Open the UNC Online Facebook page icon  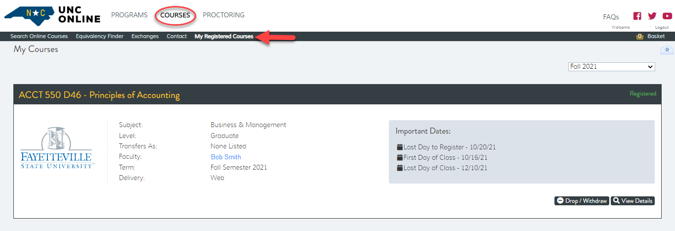(637, 16)
